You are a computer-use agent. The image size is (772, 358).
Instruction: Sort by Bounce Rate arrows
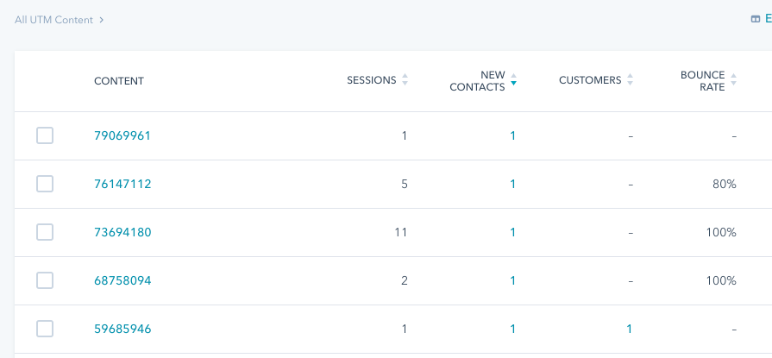733,79
